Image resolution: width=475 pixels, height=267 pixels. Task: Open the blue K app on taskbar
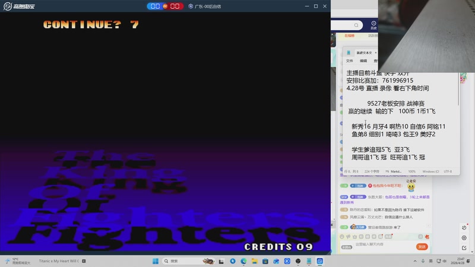pos(287,261)
